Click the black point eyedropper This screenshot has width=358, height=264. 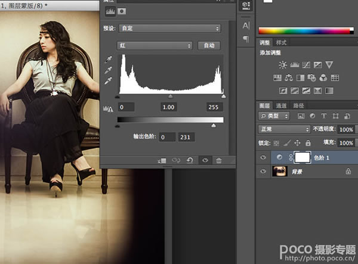coord(109,60)
